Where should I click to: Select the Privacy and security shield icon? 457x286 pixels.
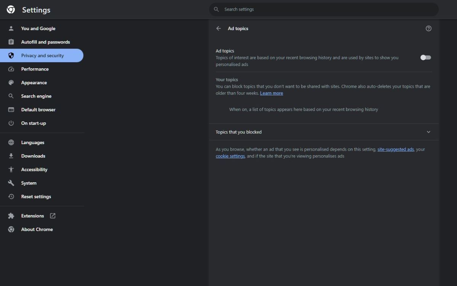(x=11, y=55)
